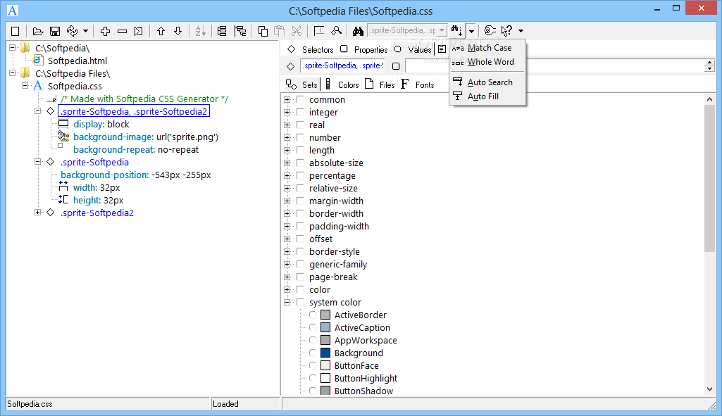Click the Paste clipboard toolbar icon
Image resolution: width=722 pixels, height=416 pixels.
[x=280, y=31]
